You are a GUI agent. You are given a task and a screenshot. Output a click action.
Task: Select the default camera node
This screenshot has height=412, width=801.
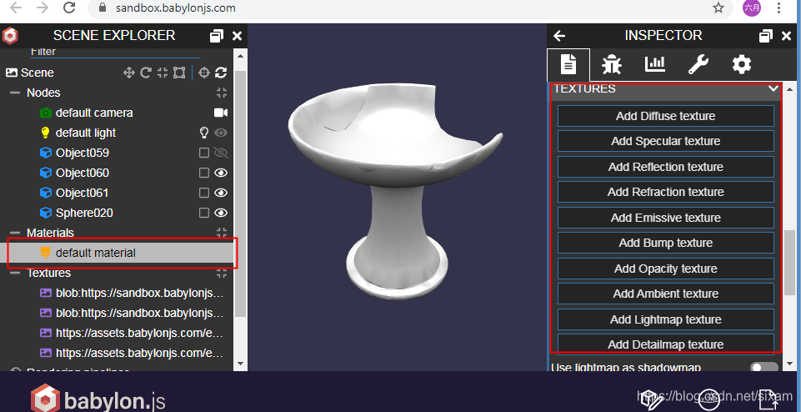pos(94,113)
